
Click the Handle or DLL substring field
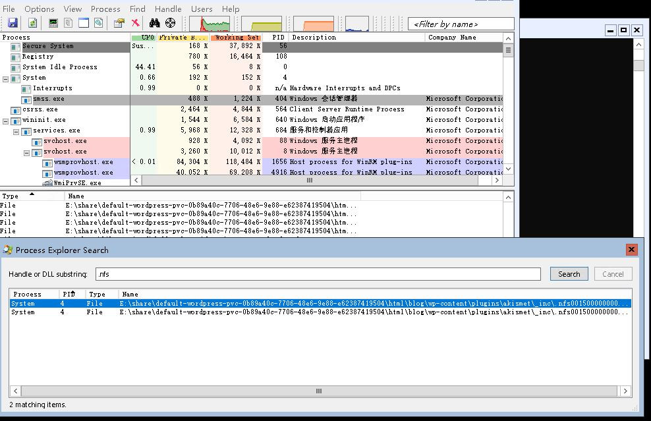click(318, 274)
